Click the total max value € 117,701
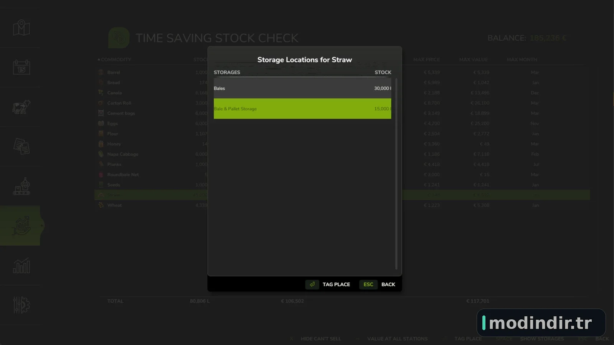614x345 pixels. pos(477,301)
